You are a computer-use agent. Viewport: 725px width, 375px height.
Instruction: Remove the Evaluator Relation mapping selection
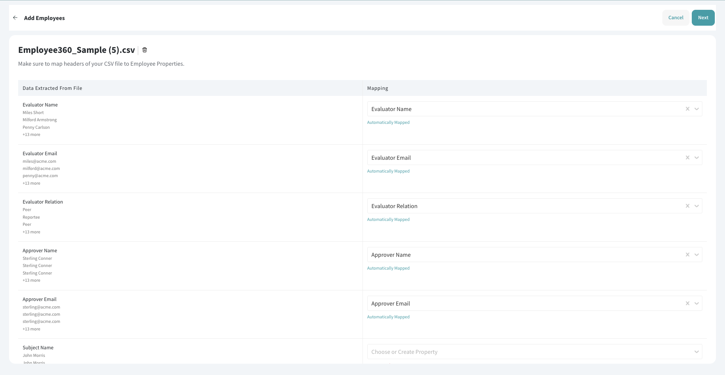point(687,206)
